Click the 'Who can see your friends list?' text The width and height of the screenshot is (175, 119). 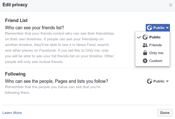coord(35,28)
